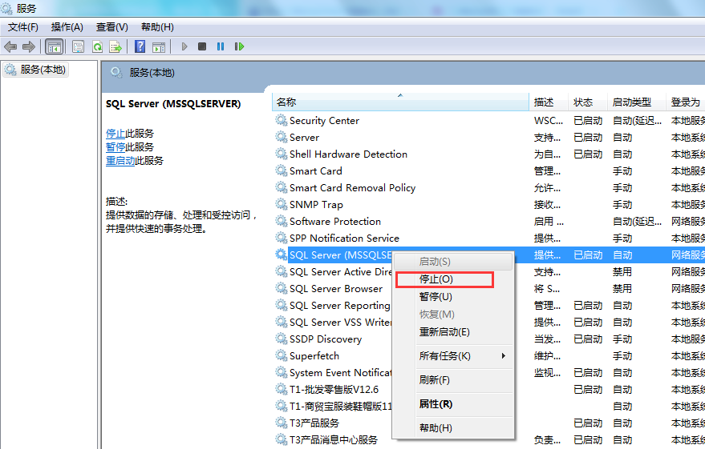The image size is (705, 449).
Task: Choose 刷新(F) in the context menu
Action: [454, 380]
